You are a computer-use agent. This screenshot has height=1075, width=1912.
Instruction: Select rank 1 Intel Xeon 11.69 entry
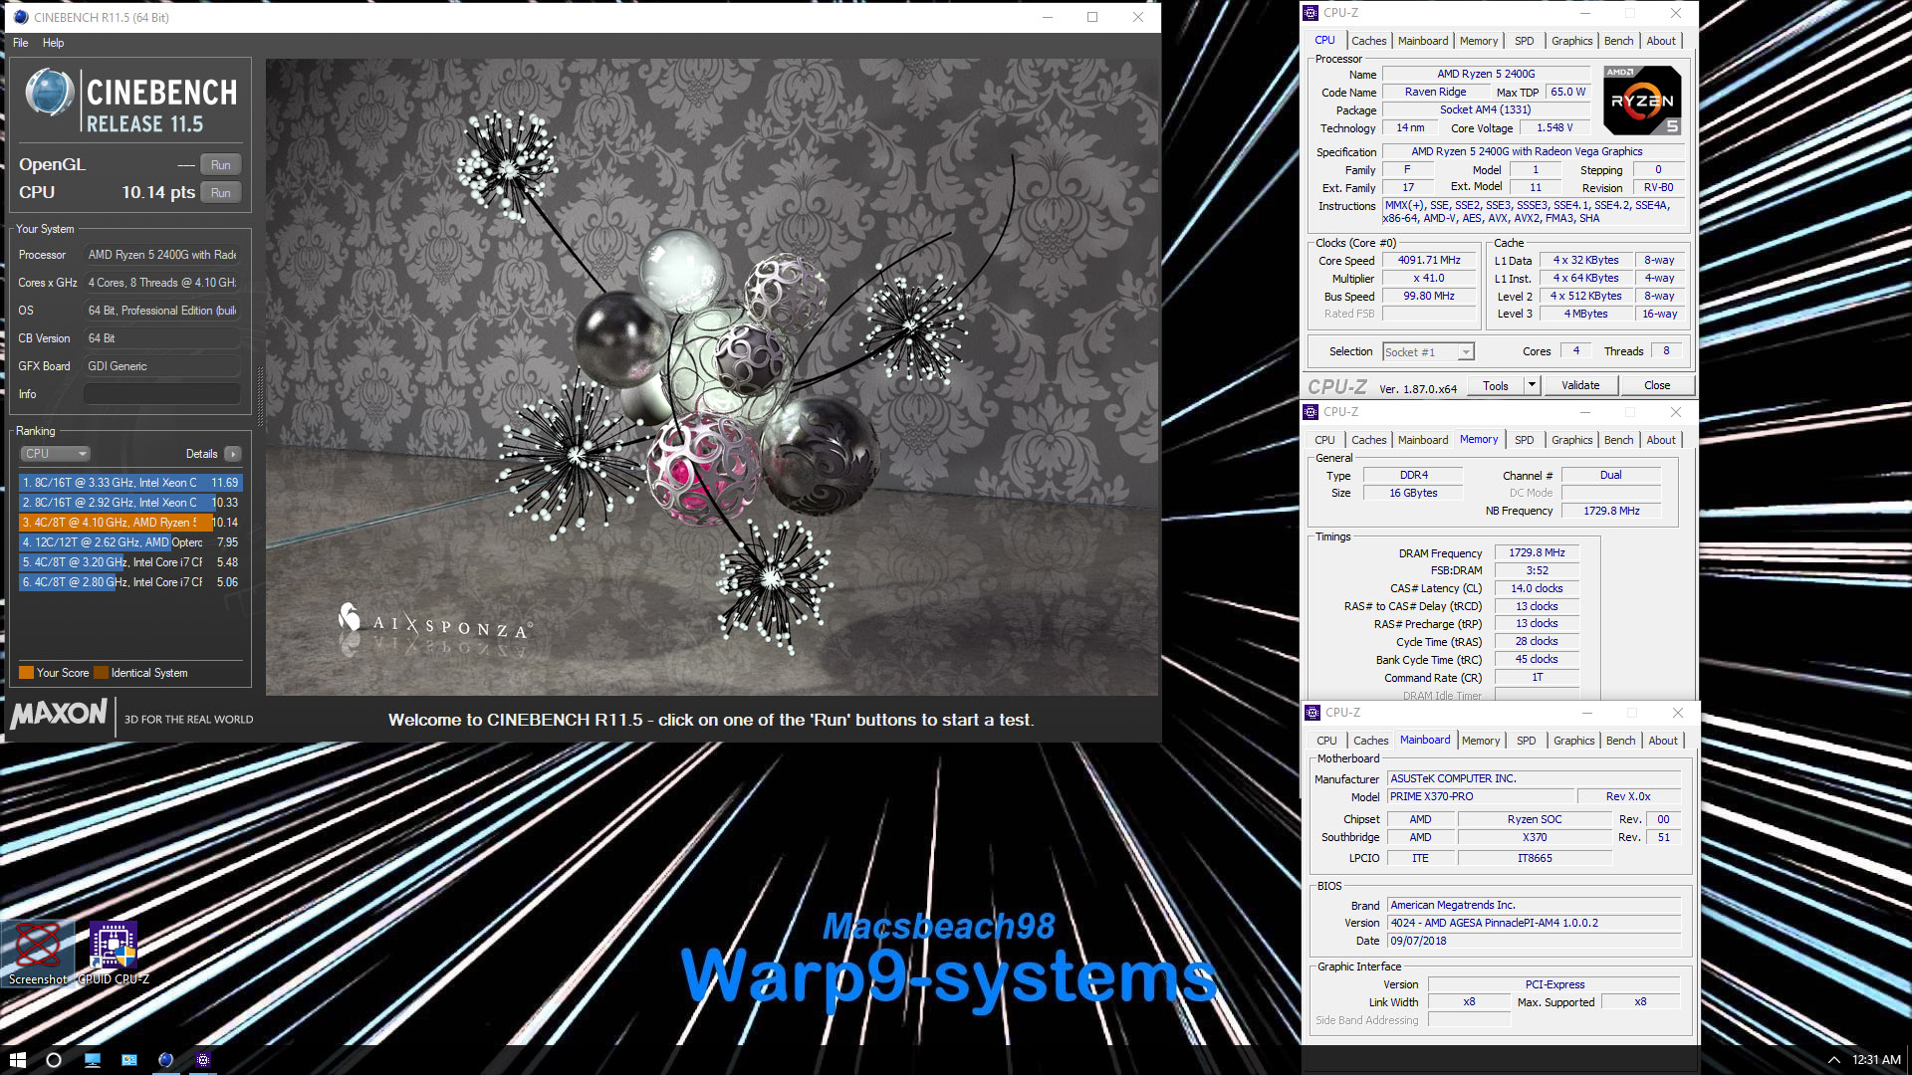pyautogui.click(x=130, y=483)
